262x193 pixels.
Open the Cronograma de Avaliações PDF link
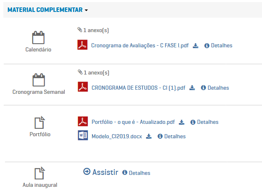[139, 46]
